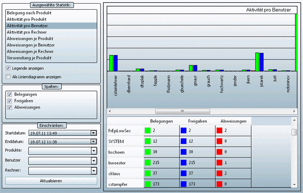
Task: Select the SYSTEM row label
Action: (116, 141)
